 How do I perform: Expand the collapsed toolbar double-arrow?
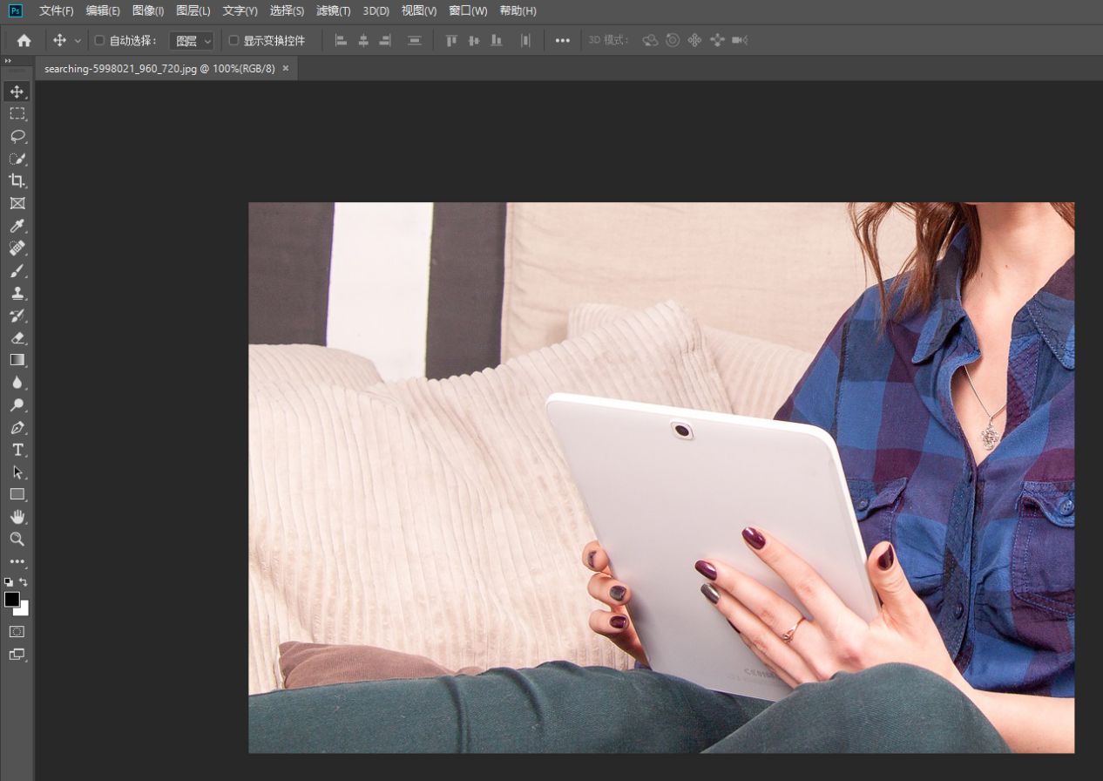(7, 60)
